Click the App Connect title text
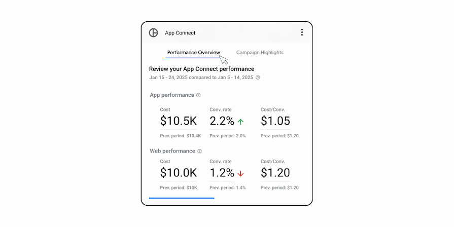 [x=180, y=33]
